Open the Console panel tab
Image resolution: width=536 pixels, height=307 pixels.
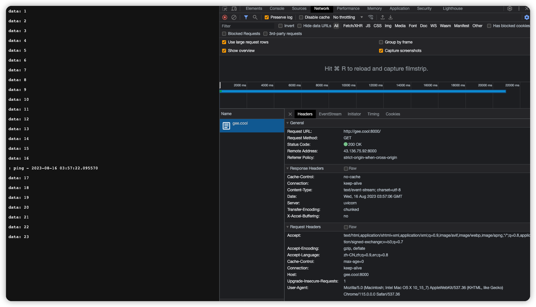tap(277, 9)
